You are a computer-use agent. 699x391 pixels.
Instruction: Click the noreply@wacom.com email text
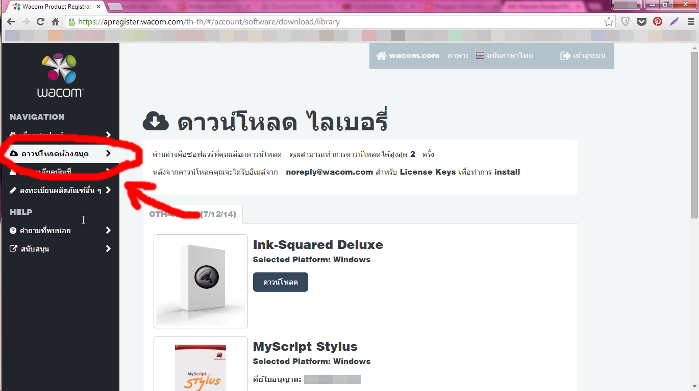(329, 172)
